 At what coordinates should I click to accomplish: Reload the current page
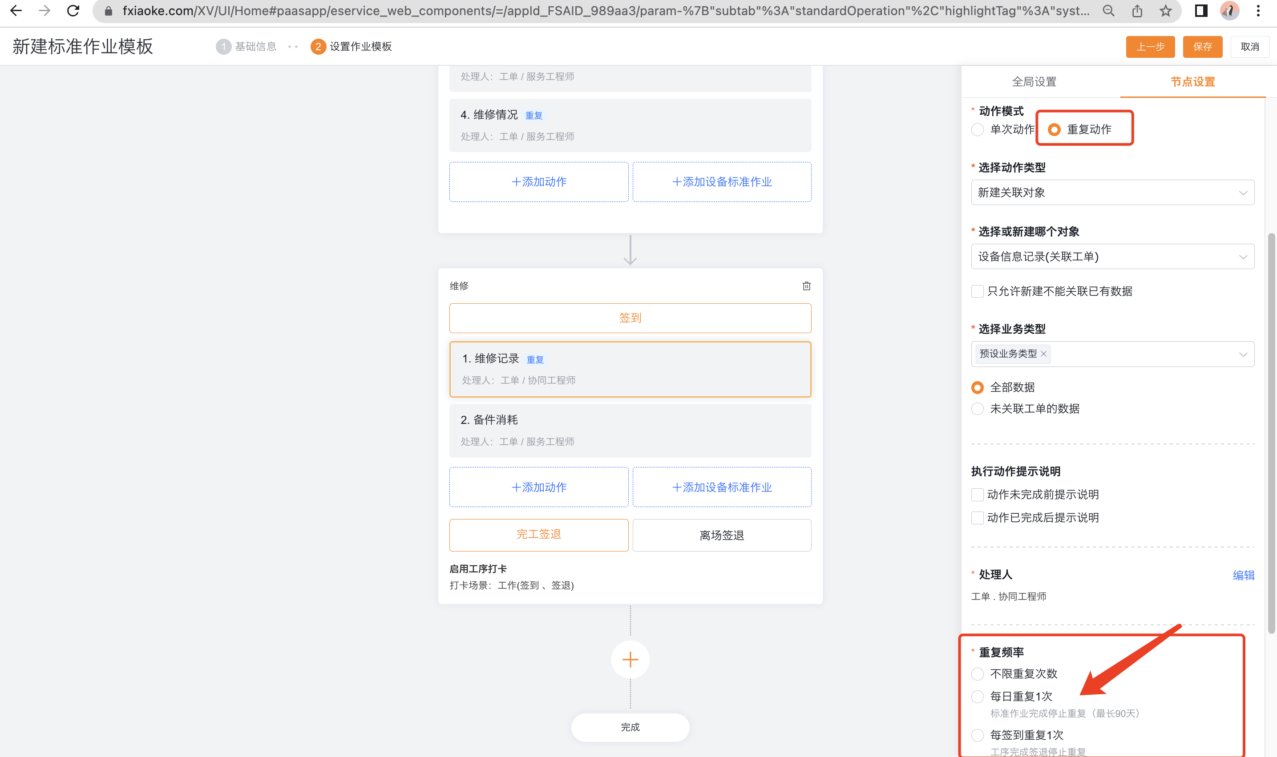pos(73,11)
